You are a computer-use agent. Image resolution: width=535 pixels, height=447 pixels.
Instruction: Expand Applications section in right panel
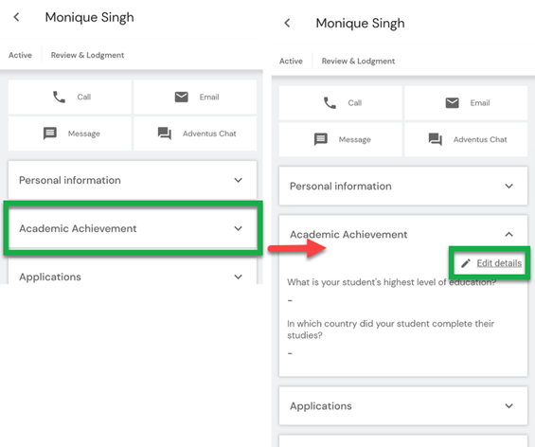[403, 405]
